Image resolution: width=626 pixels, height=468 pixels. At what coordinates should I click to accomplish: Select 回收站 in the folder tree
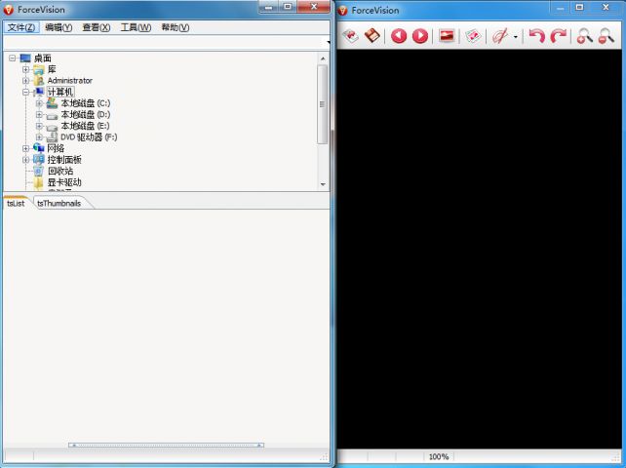(59, 171)
